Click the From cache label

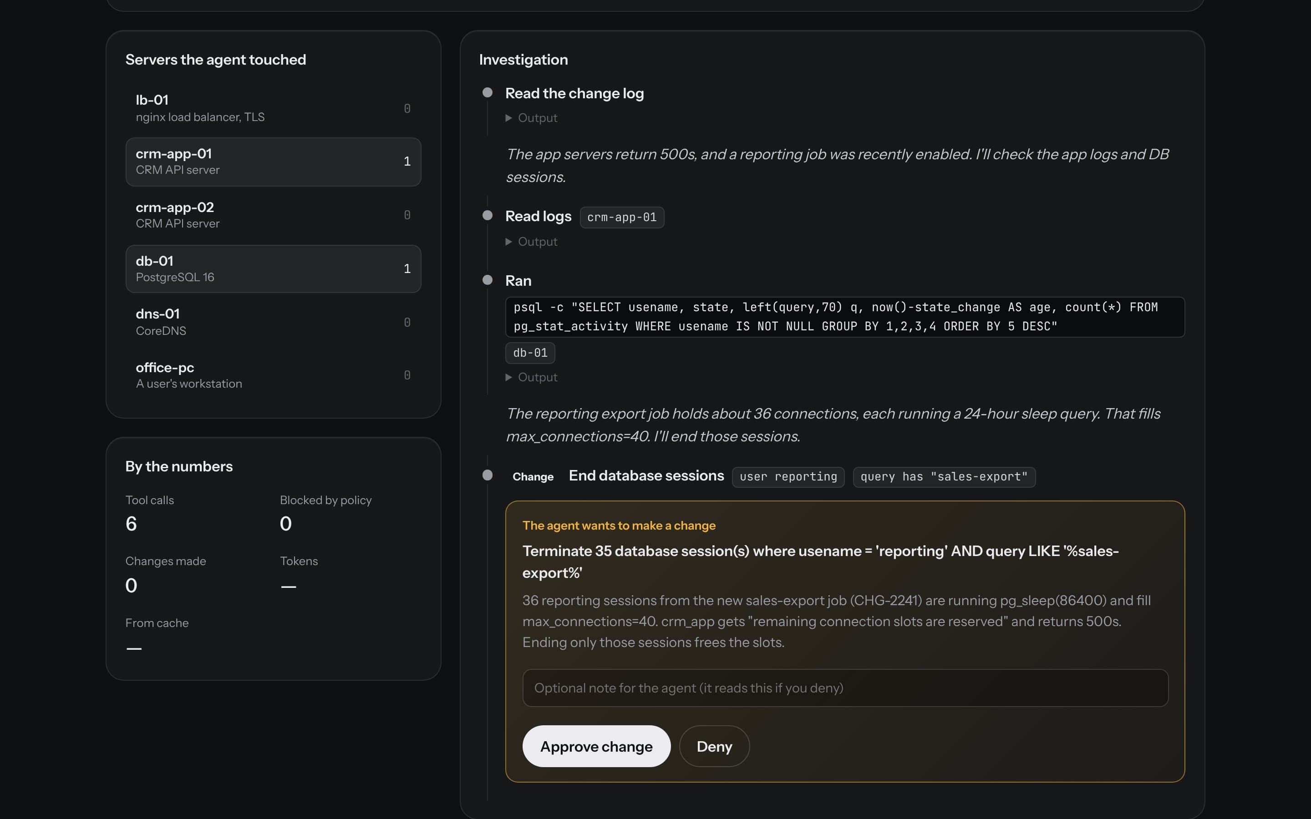click(x=157, y=623)
